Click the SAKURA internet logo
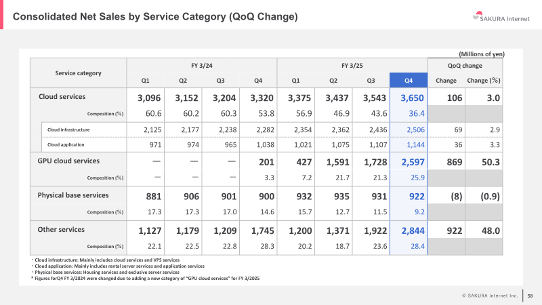Viewport: 542px width, 305px height. pyautogui.click(x=501, y=17)
